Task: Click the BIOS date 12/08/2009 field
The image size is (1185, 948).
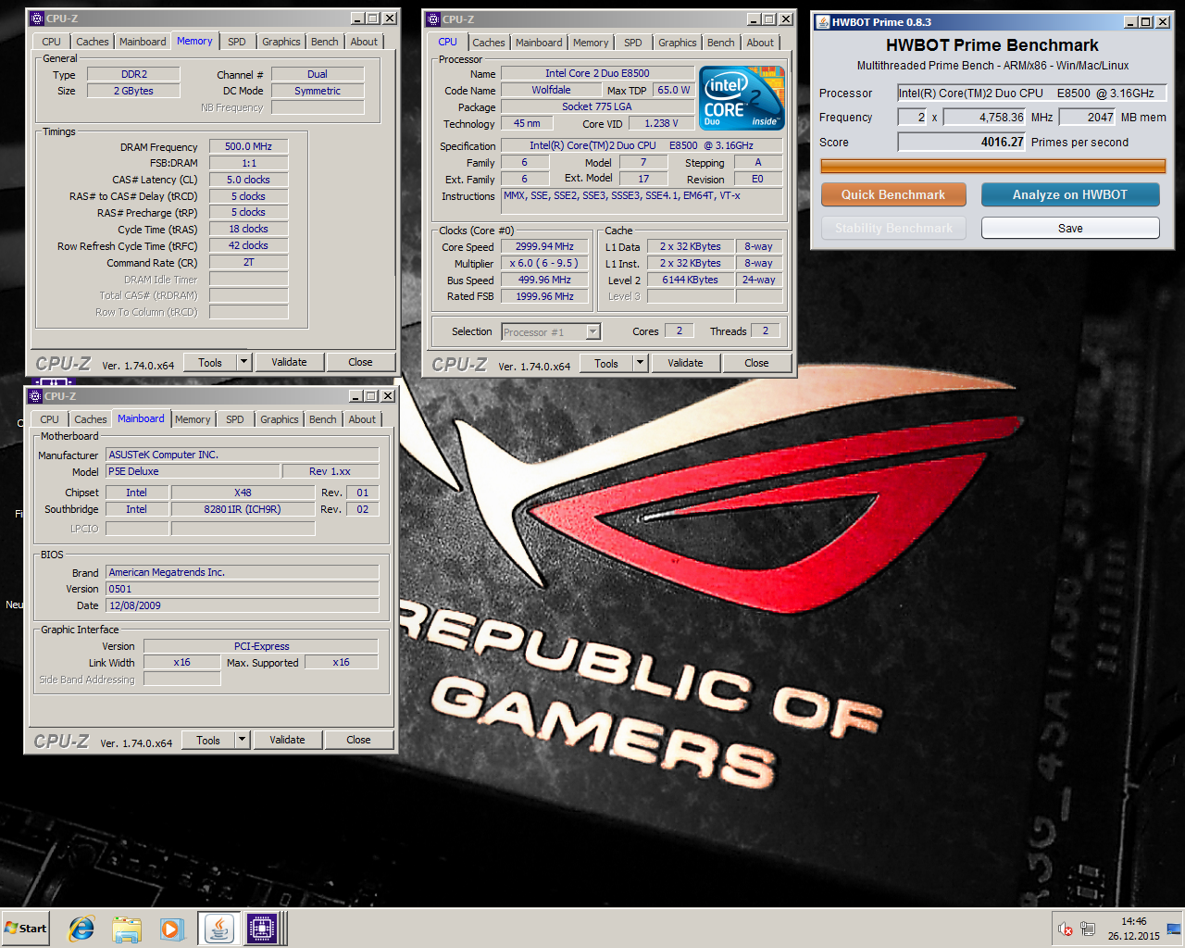Action: coord(242,605)
